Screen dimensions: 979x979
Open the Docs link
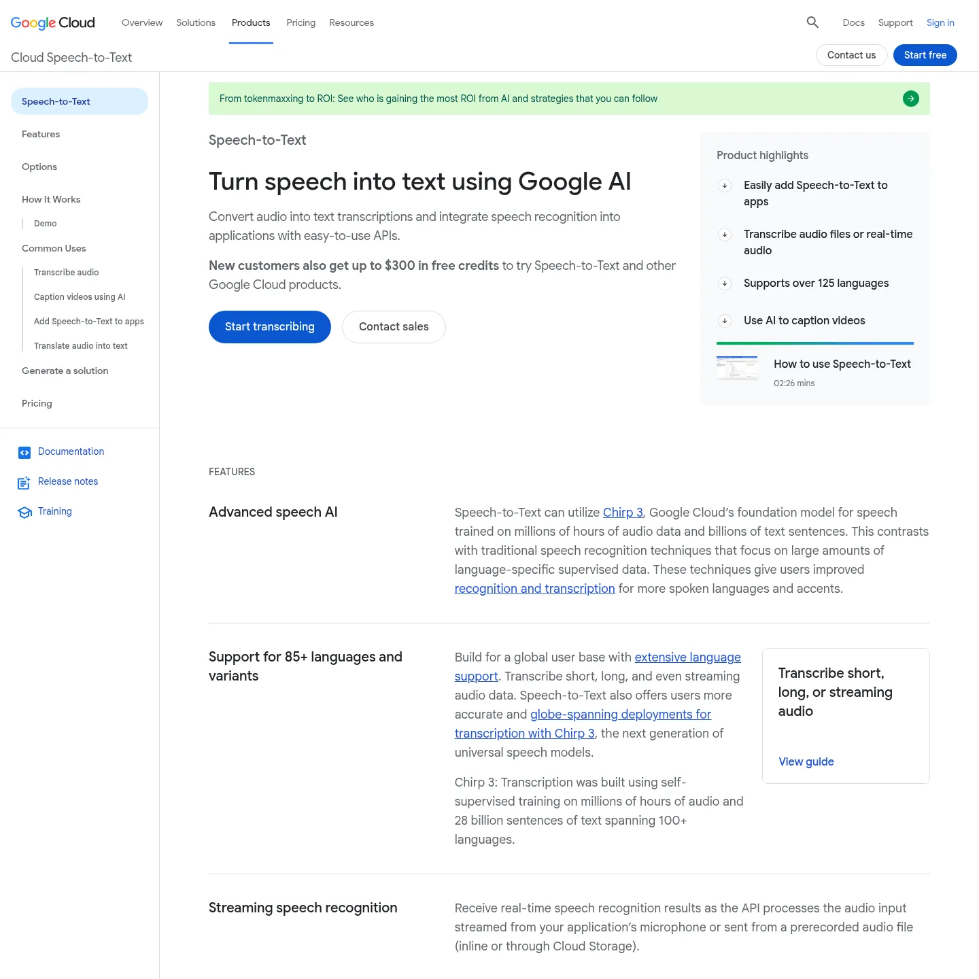coord(854,22)
